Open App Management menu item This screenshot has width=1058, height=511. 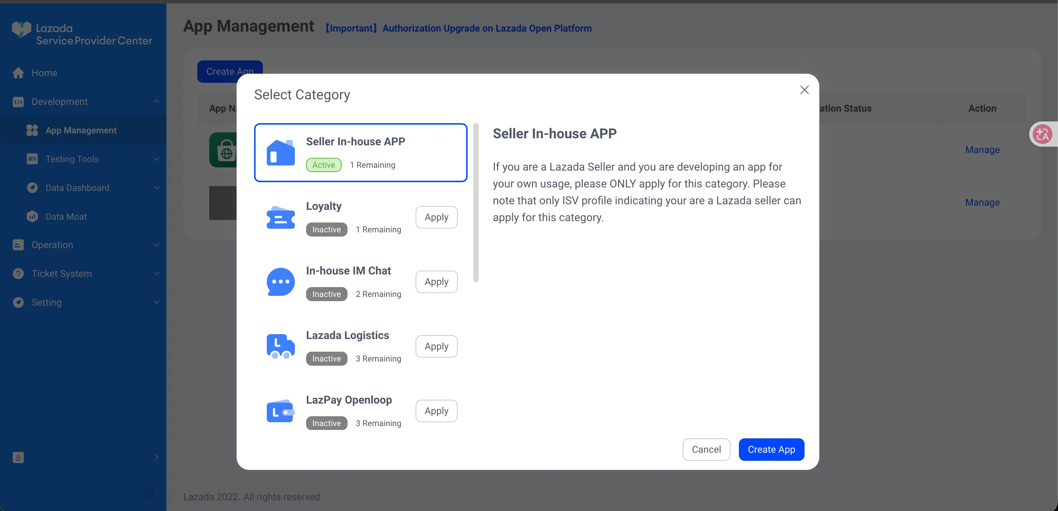(83, 130)
